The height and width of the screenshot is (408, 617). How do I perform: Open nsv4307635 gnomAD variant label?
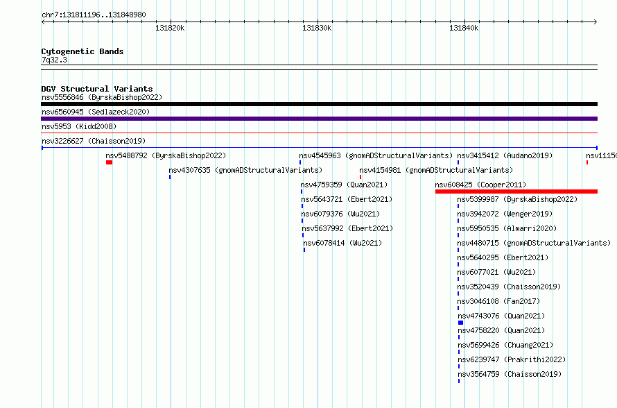[x=245, y=170]
